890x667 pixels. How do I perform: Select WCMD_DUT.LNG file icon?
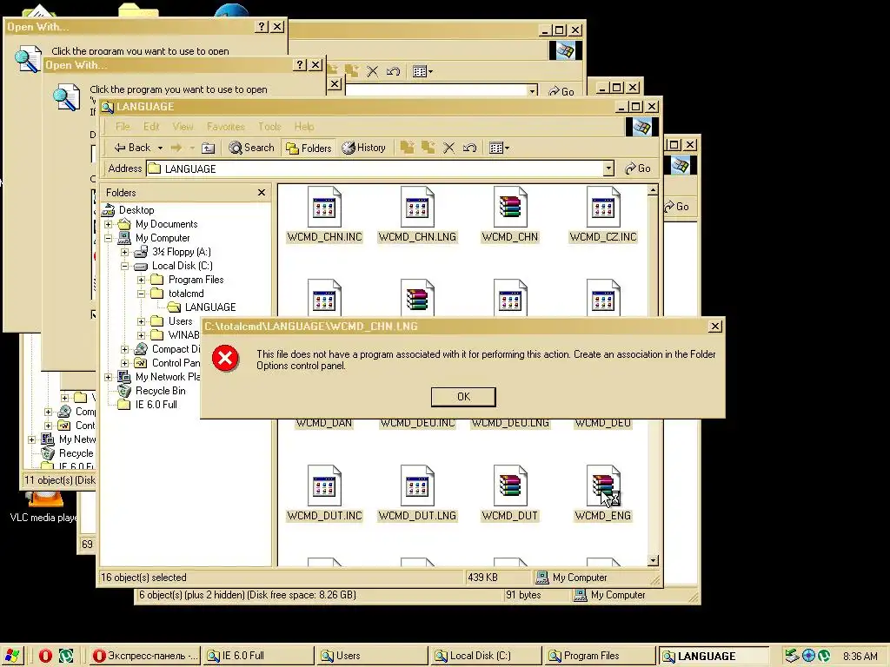(417, 485)
